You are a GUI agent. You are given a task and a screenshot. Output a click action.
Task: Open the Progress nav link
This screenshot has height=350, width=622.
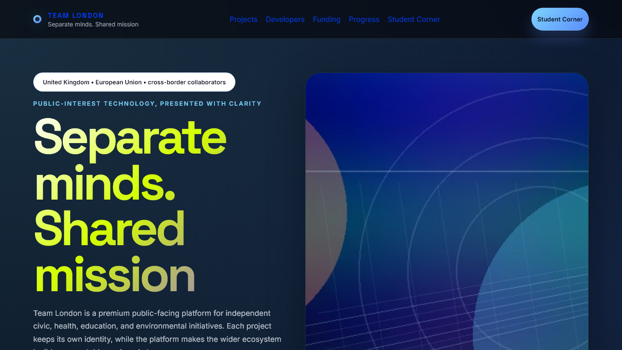364,19
